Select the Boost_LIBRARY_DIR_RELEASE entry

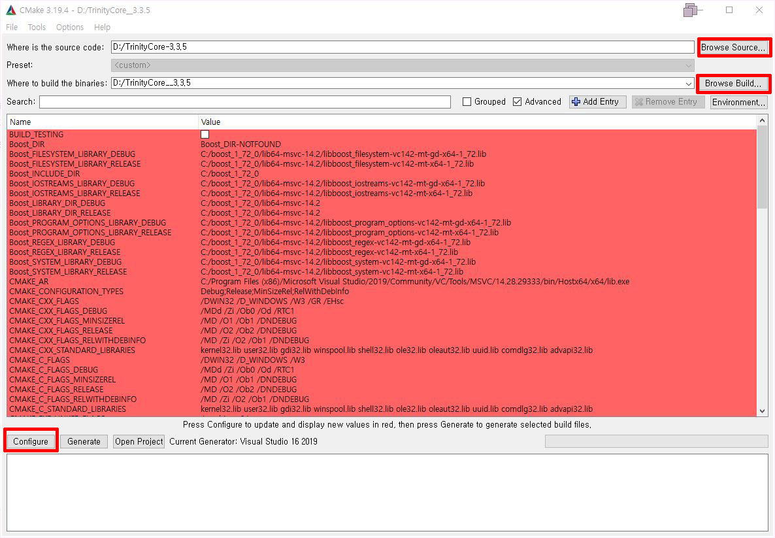pos(60,213)
